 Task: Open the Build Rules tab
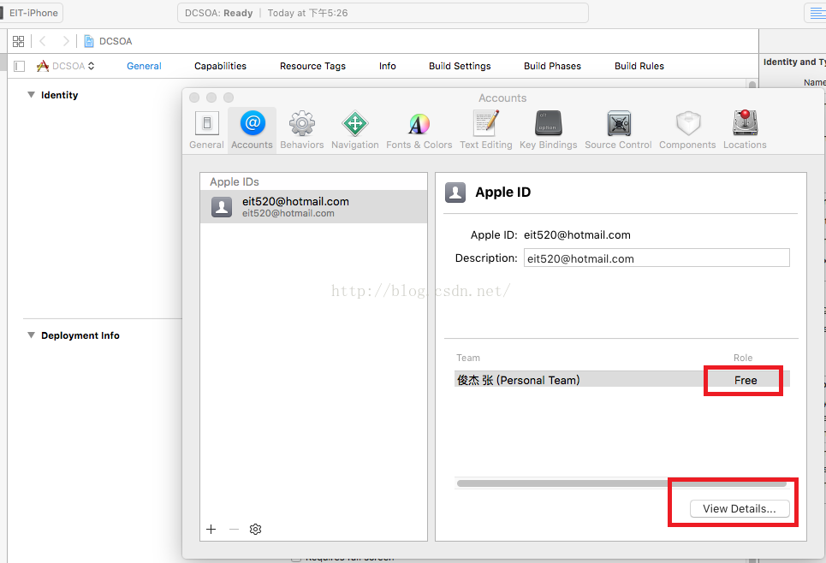(639, 66)
